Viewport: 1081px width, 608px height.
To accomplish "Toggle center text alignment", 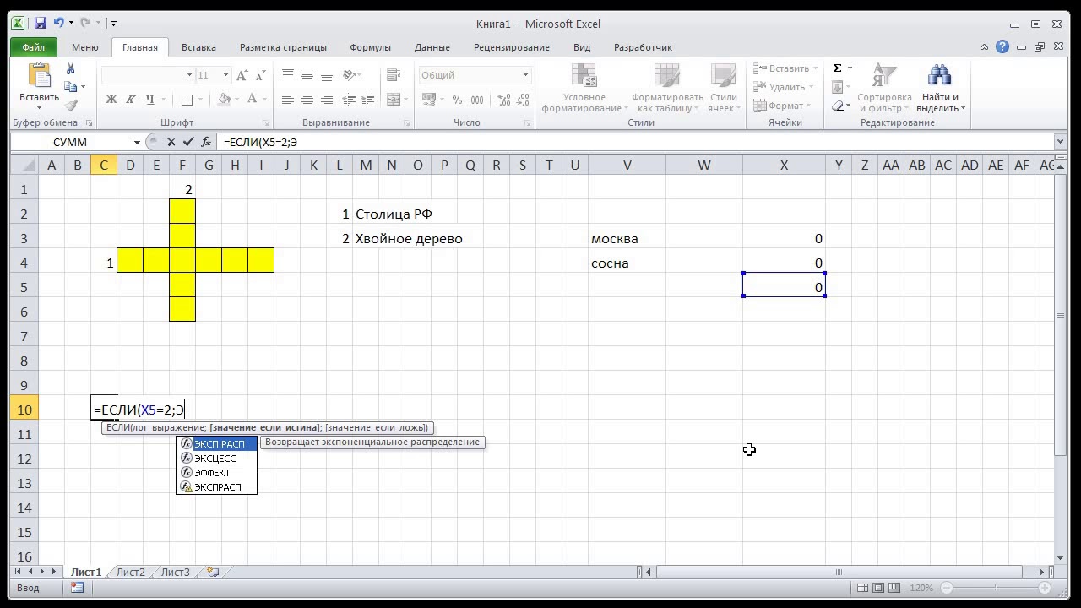I will (307, 100).
